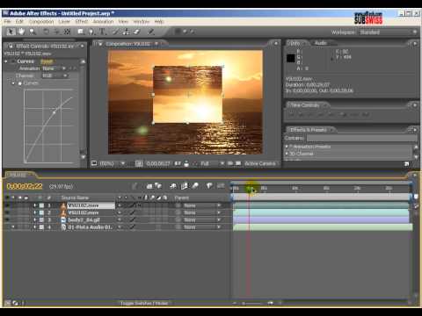The height and width of the screenshot is (316, 422).
Task: Select the Pen tool
Action: point(91,32)
